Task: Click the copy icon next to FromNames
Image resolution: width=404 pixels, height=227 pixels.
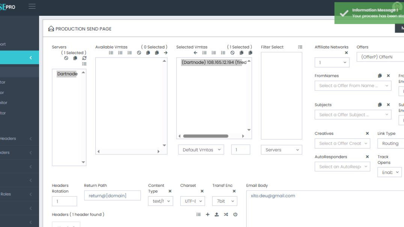Action: pos(380,76)
